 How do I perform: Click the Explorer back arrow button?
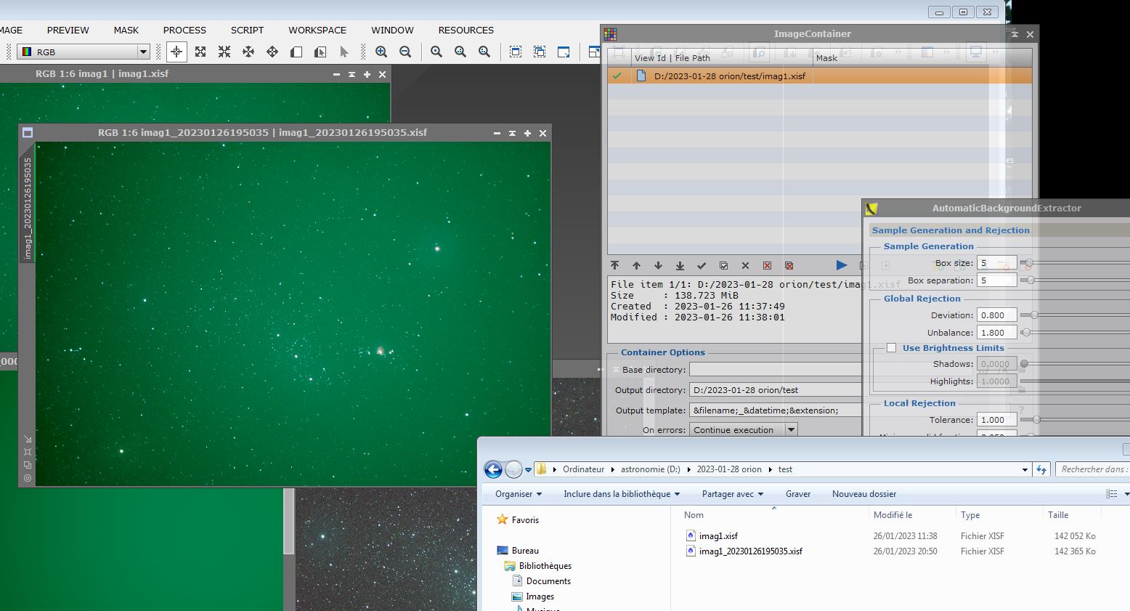click(493, 469)
